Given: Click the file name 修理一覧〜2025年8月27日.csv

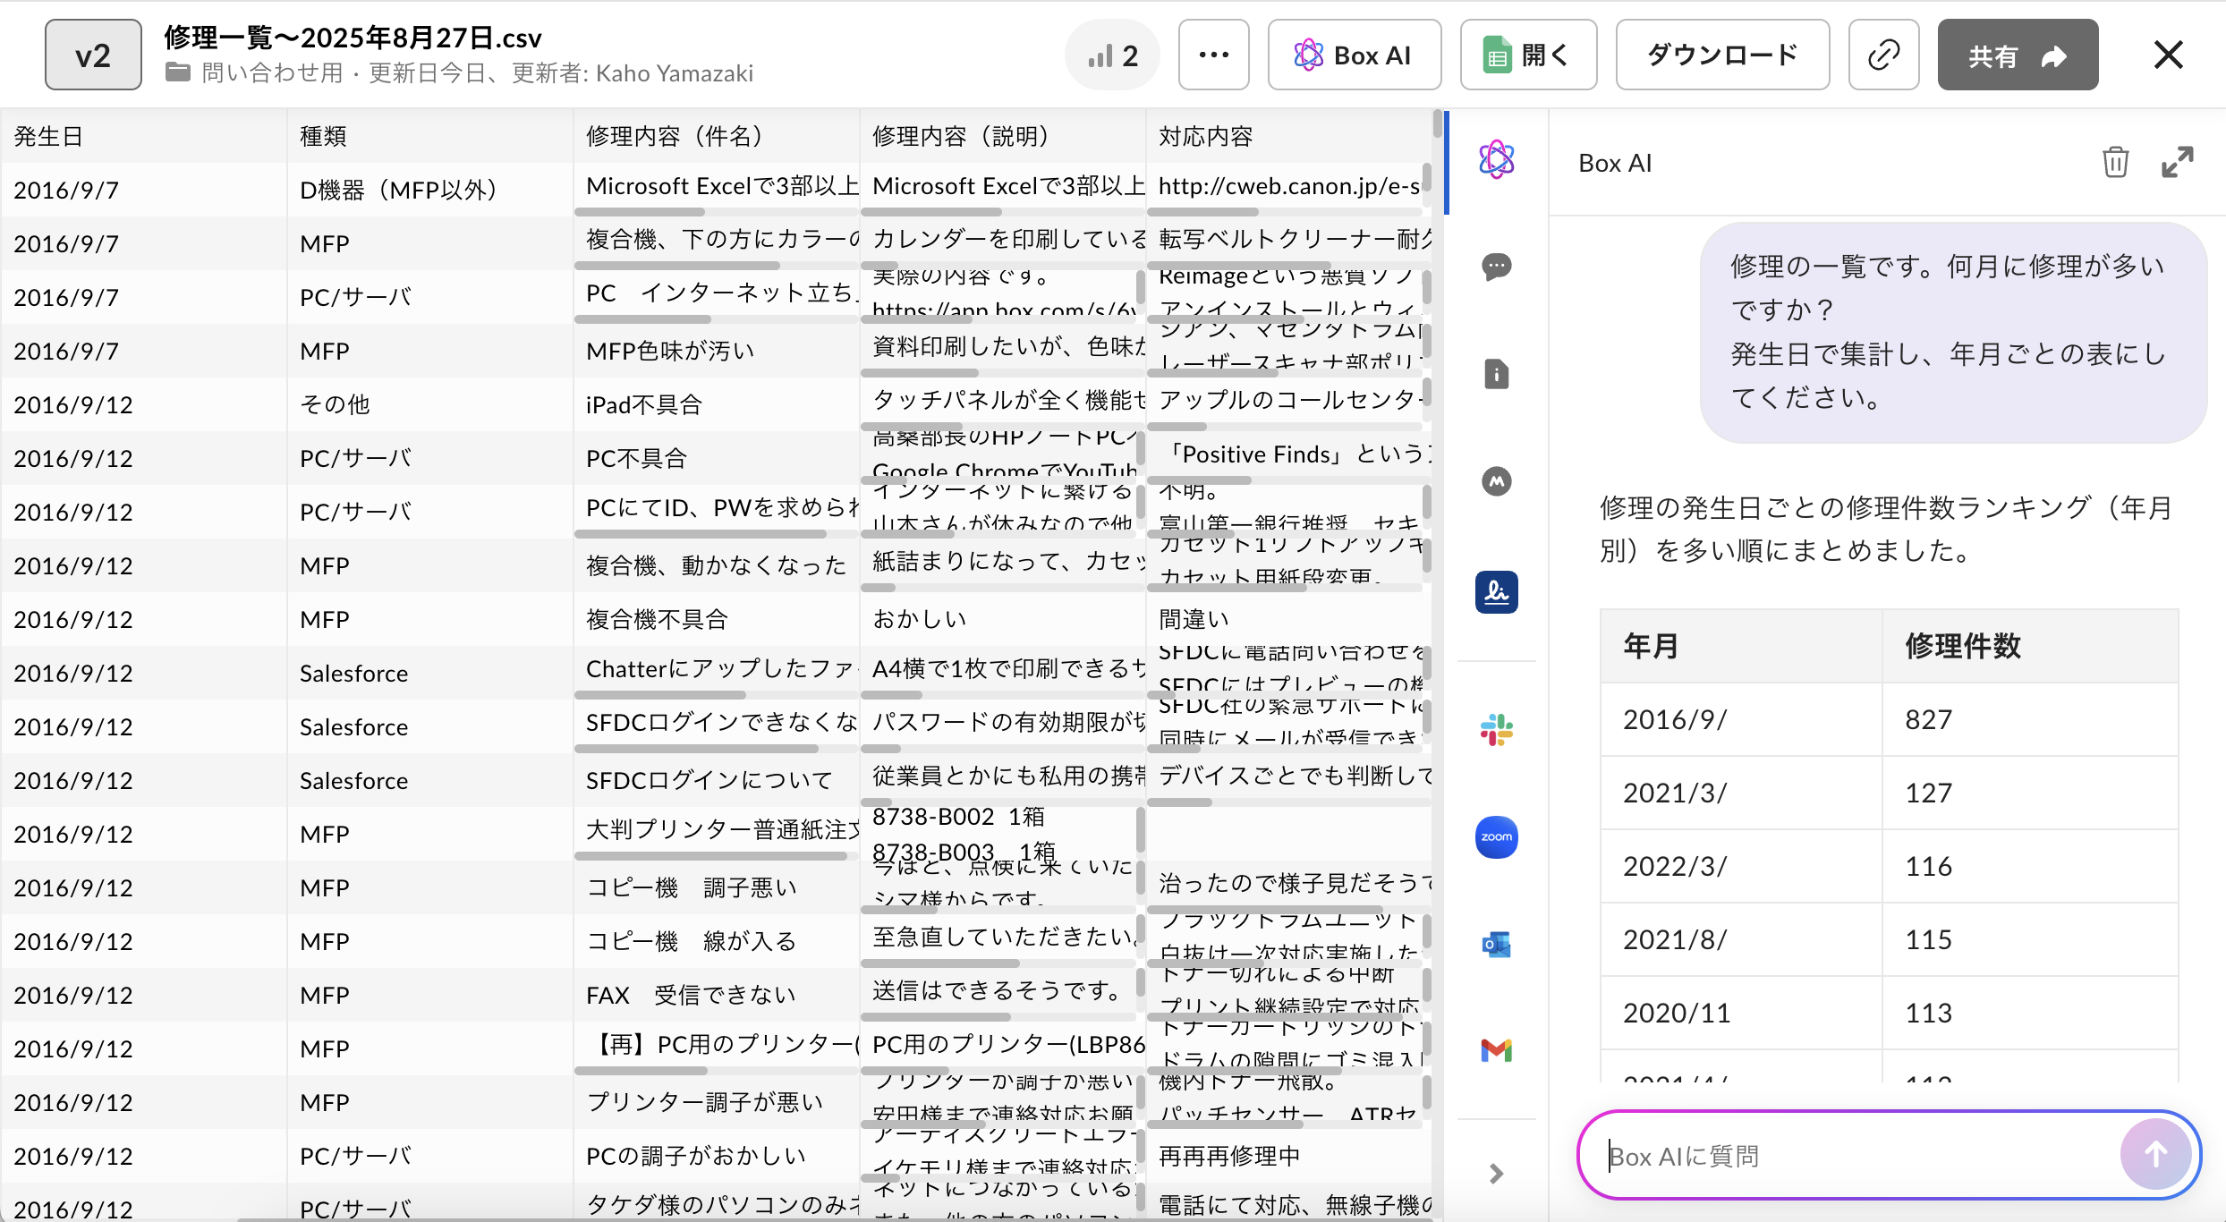Looking at the screenshot, I should click(353, 38).
